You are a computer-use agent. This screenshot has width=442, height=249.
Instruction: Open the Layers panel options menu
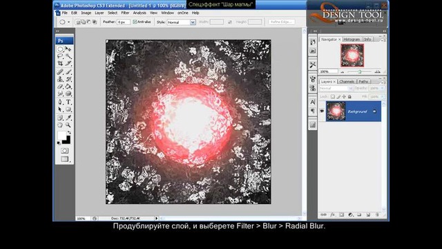pyautogui.click(x=382, y=82)
